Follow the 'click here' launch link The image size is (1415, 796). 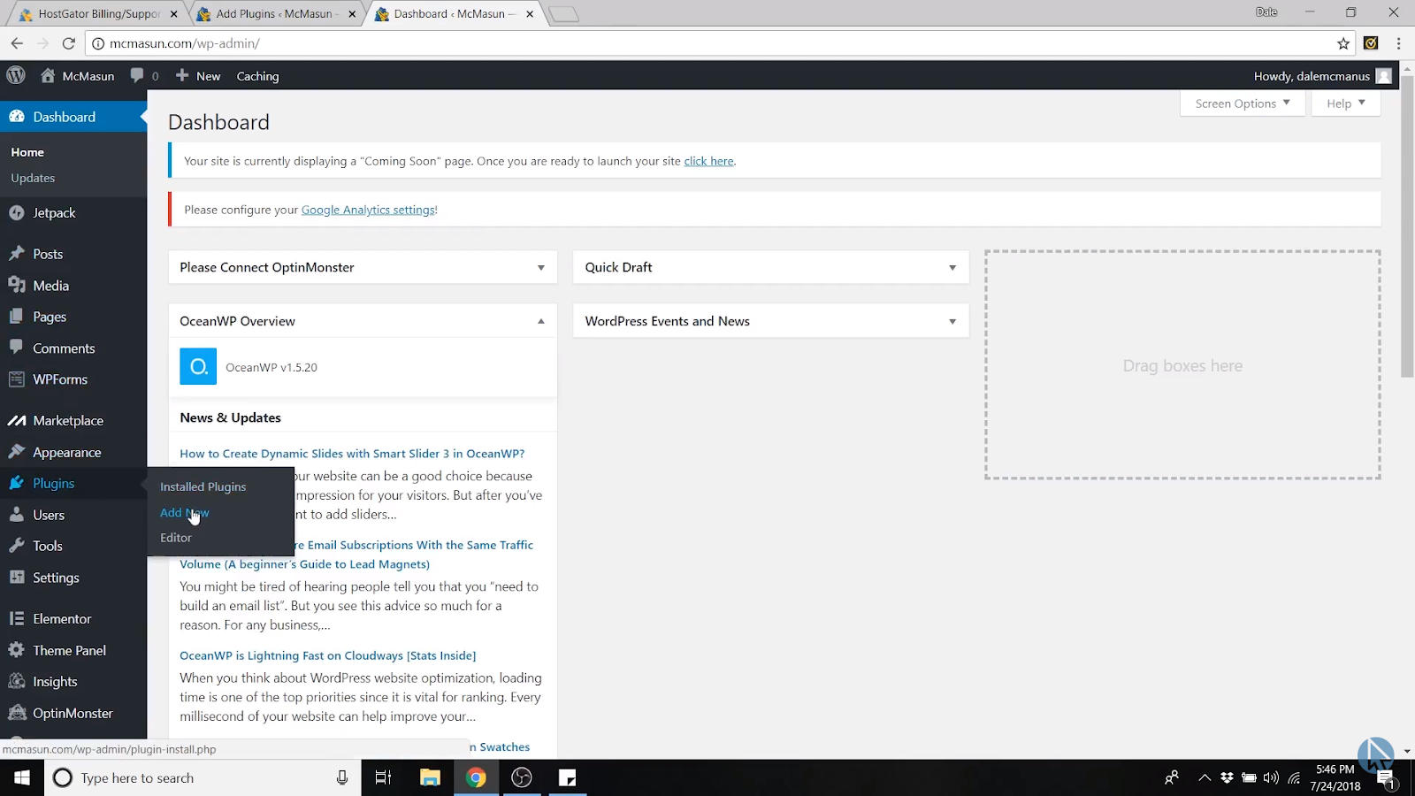708,161
